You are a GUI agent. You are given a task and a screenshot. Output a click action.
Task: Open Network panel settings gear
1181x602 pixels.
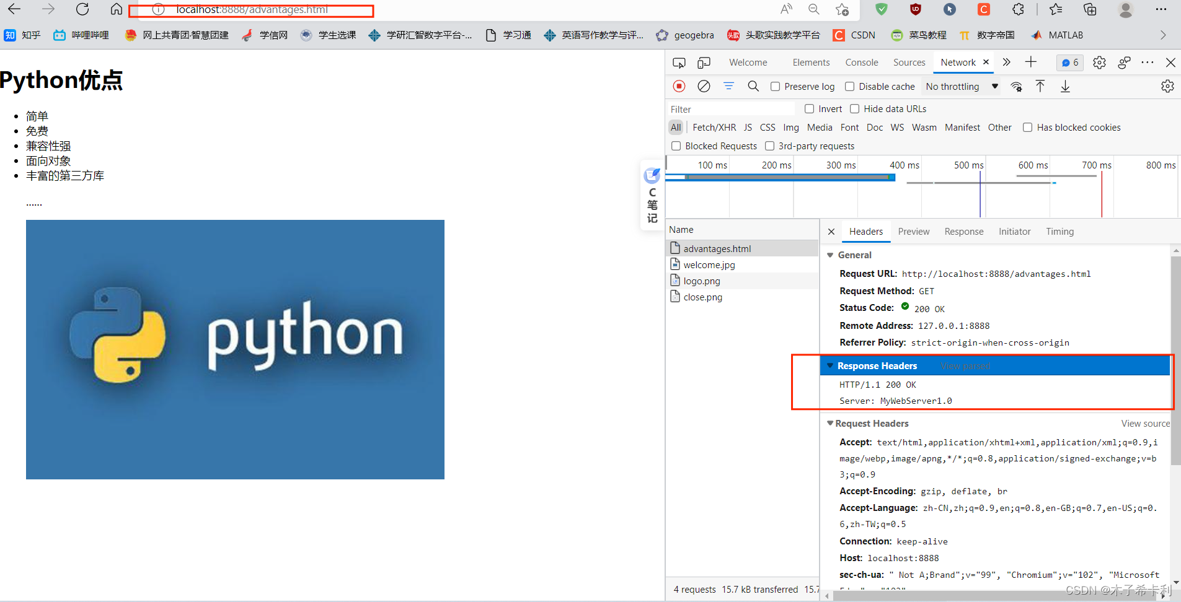point(1167,86)
